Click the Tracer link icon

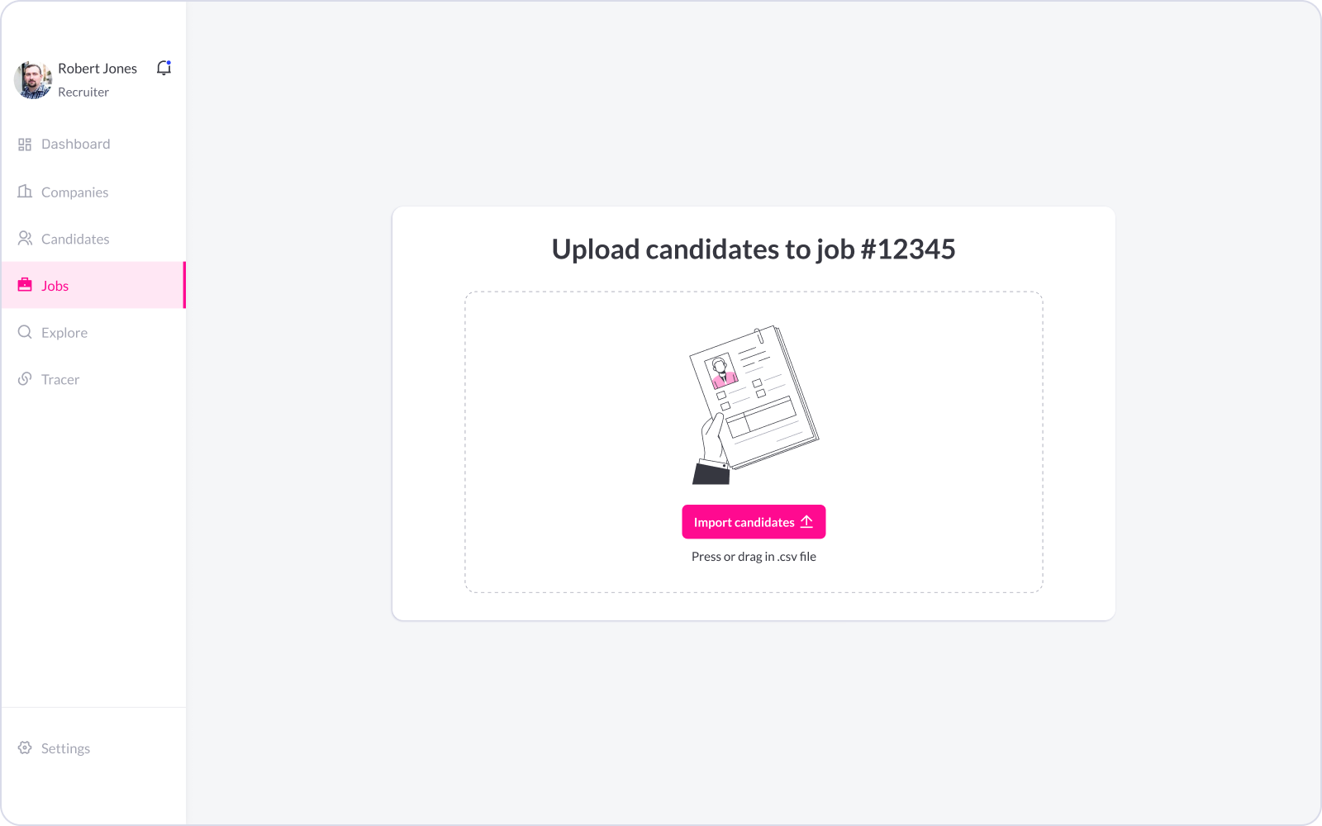pos(25,379)
